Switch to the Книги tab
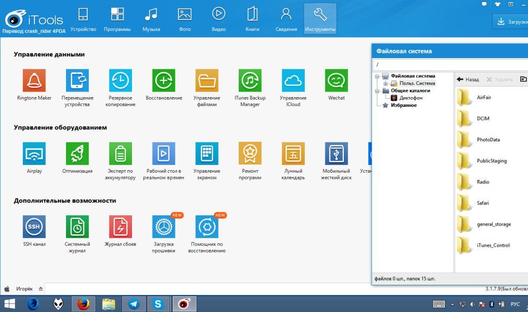The image size is (528, 312). 252,19
